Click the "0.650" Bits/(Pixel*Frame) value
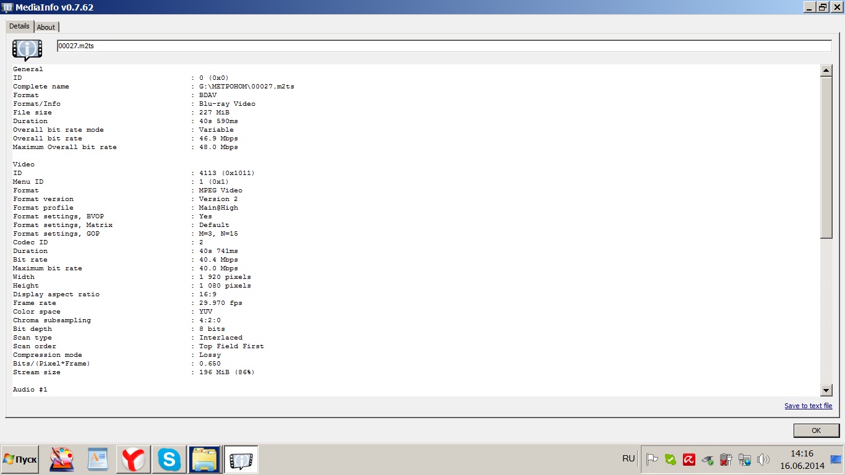The width and height of the screenshot is (845, 475). 210,364
